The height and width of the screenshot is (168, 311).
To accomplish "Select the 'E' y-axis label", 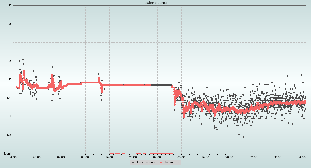I will point(10,80).
